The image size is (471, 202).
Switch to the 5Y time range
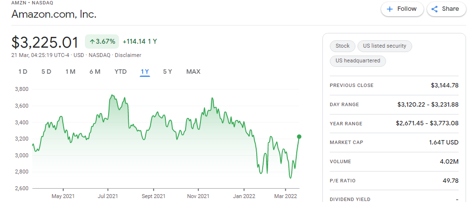tap(167, 72)
